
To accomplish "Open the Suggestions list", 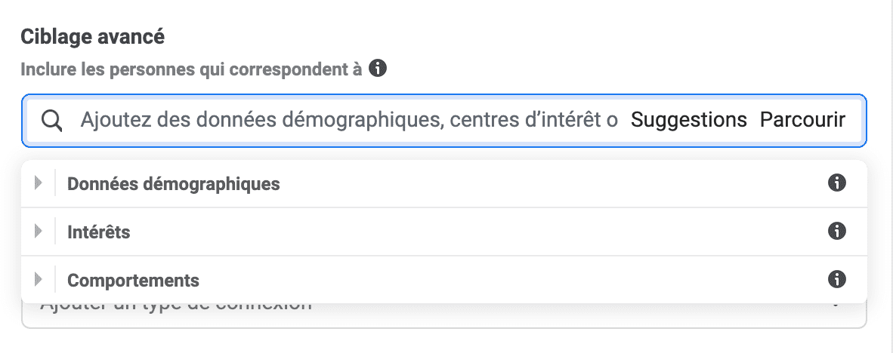I will [688, 120].
